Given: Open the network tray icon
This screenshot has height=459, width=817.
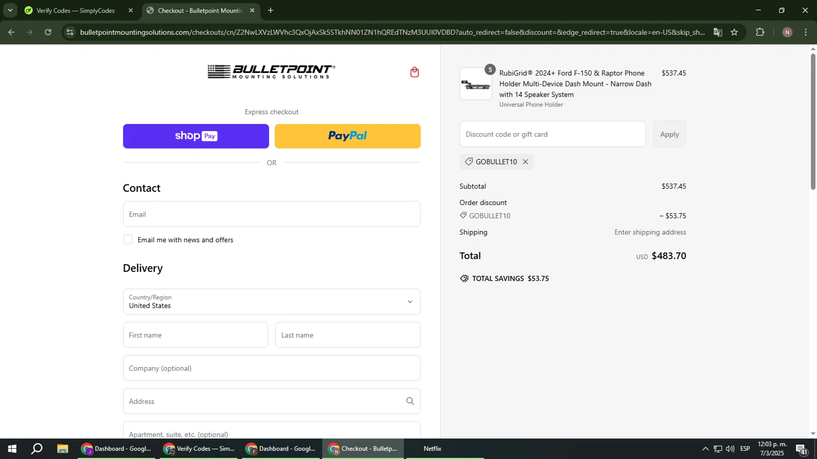Looking at the screenshot, I should 718,449.
